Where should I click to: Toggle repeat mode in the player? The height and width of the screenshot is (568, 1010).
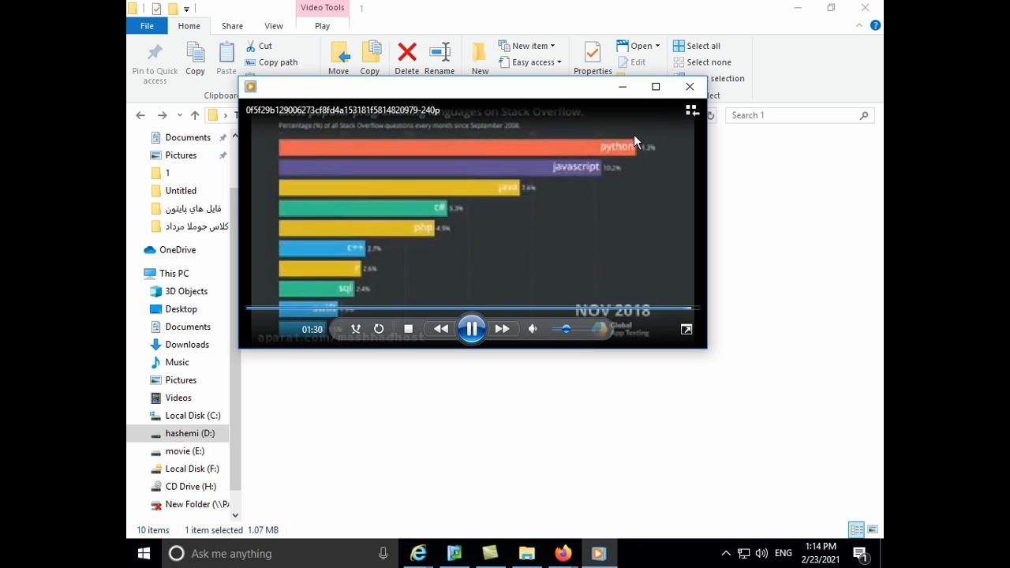click(x=379, y=329)
